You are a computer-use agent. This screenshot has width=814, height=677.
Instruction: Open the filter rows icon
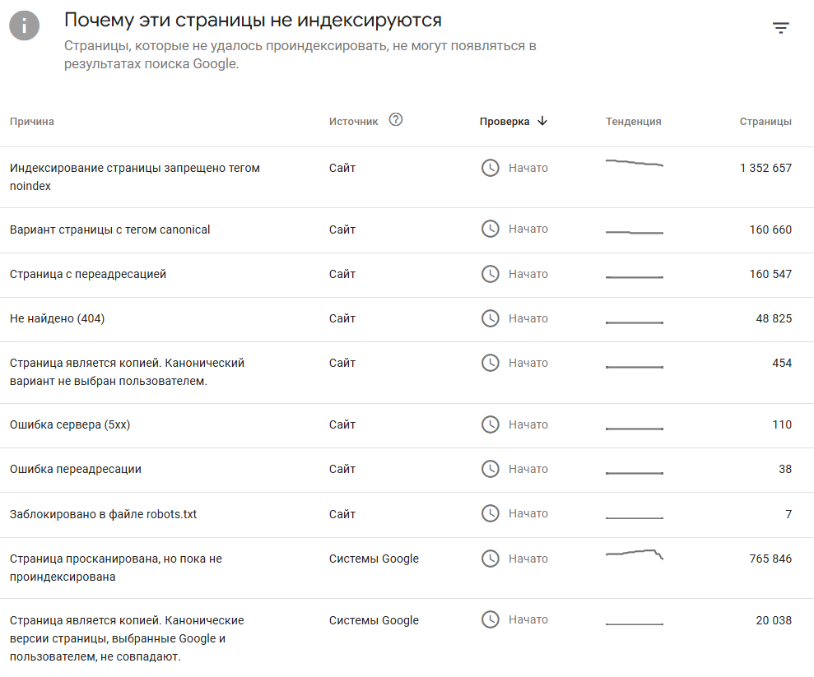coord(780,27)
